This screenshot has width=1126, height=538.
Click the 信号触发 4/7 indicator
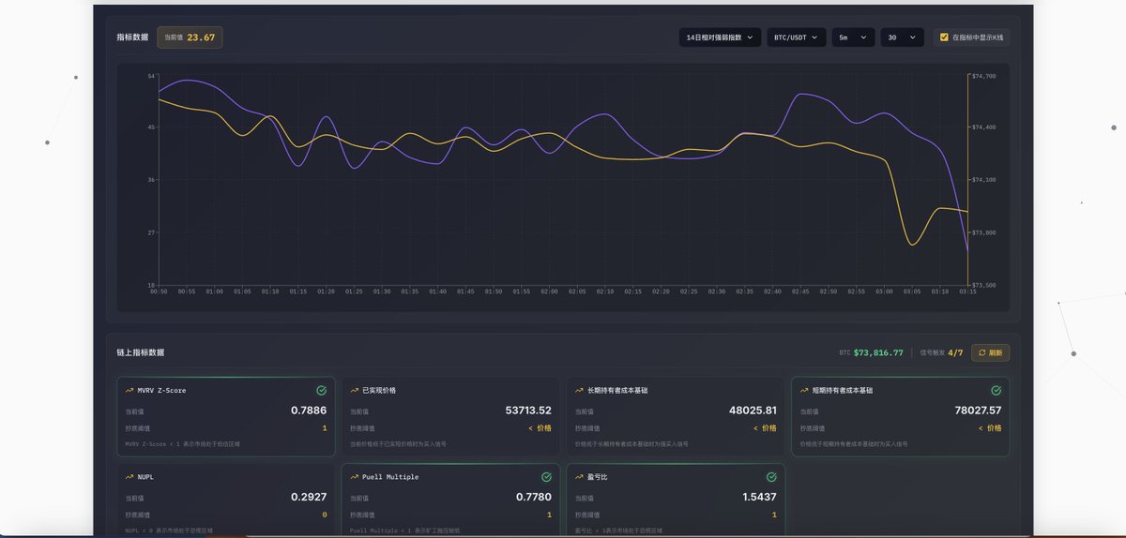[x=941, y=353]
